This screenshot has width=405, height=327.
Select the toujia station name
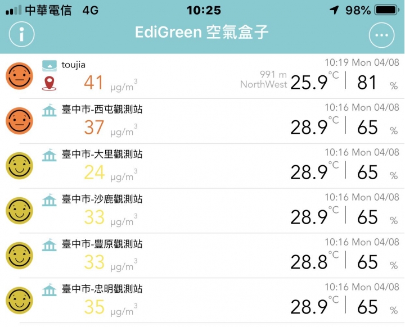click(74, 65)
